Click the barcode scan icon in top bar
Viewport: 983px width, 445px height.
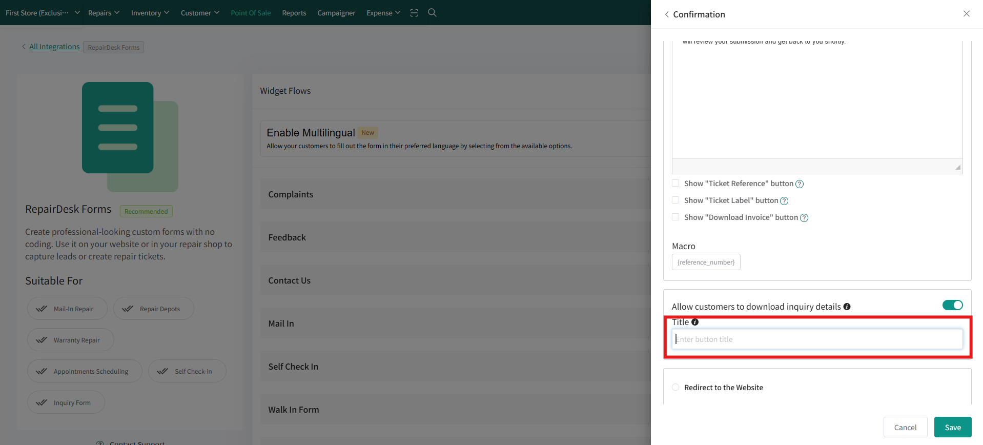point(414,13)
